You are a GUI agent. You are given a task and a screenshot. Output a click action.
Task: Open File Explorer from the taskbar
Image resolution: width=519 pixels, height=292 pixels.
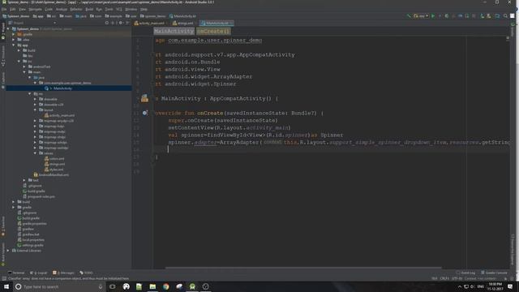(x=152, y=286)
